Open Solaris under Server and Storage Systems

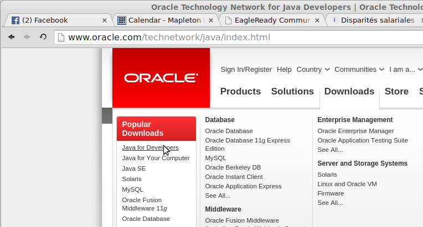327,175
